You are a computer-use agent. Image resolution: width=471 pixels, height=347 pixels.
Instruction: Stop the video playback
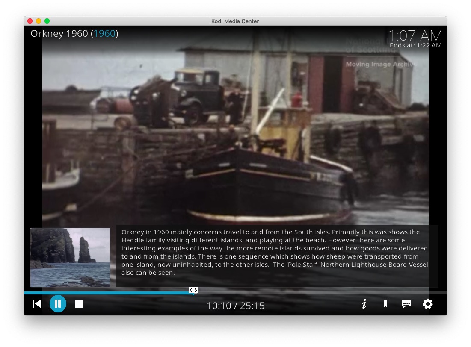[79, 304]
